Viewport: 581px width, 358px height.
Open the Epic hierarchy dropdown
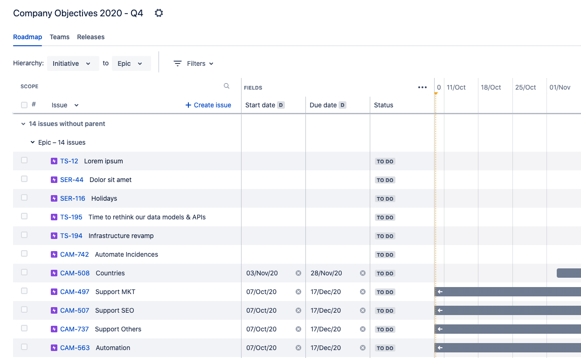click(x=131, y=63)
